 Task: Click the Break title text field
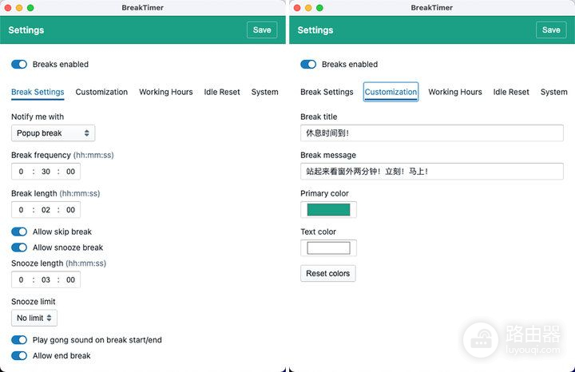pyautogui.click(x=431, y=133)
